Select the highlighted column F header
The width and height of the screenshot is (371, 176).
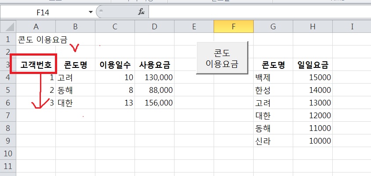click(x=233, y=27)
